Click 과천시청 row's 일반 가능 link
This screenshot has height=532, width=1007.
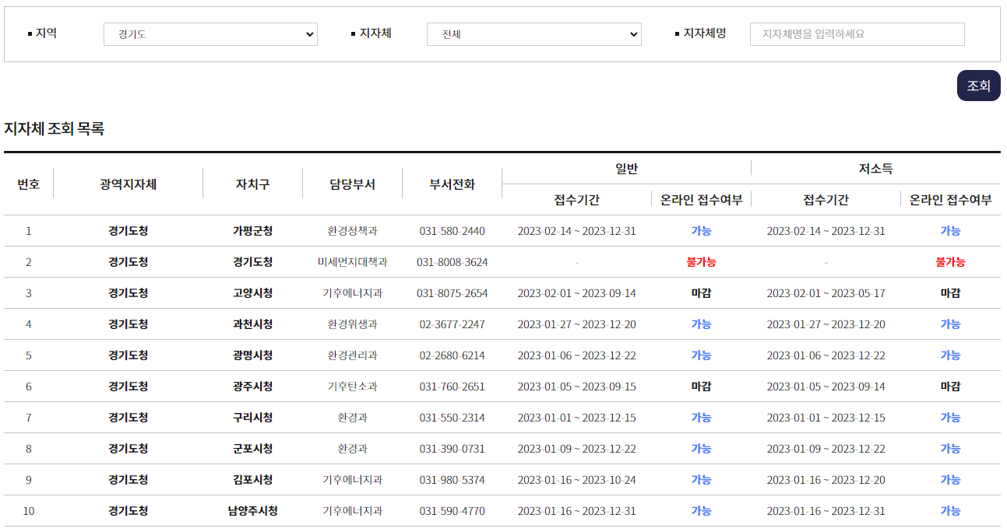(x=701, y=324)
